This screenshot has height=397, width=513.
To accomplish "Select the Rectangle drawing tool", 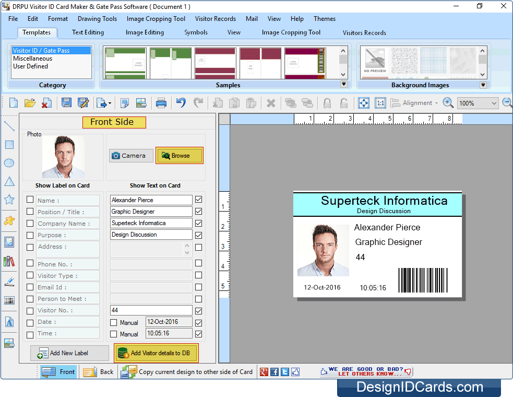I will (x=9, y=145).
